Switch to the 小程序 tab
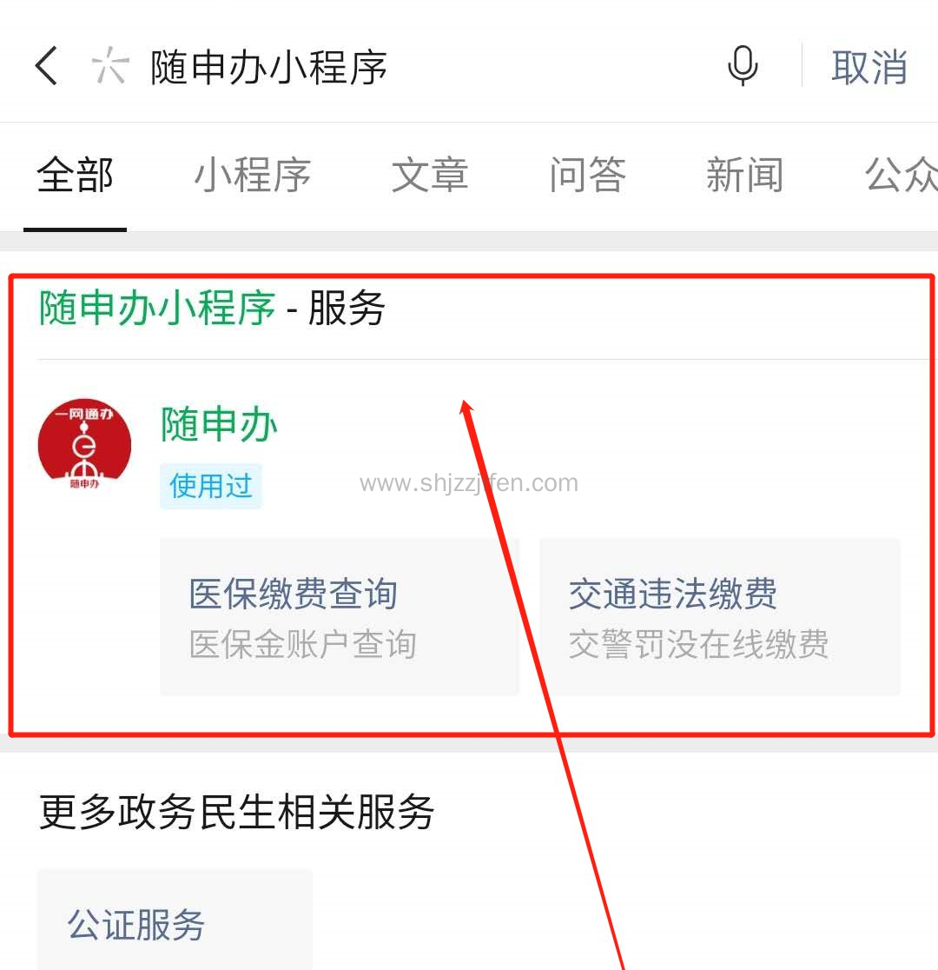Viewport: 938px width, 970px height. click(252, 176)
